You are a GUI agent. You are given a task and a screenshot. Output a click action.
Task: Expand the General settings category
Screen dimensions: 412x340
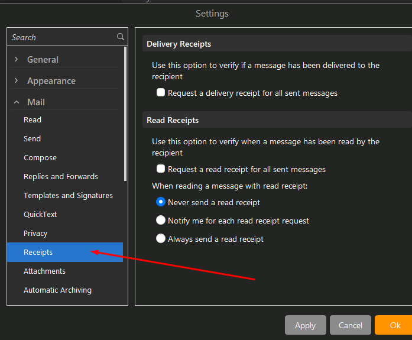[x=17, y=59]
